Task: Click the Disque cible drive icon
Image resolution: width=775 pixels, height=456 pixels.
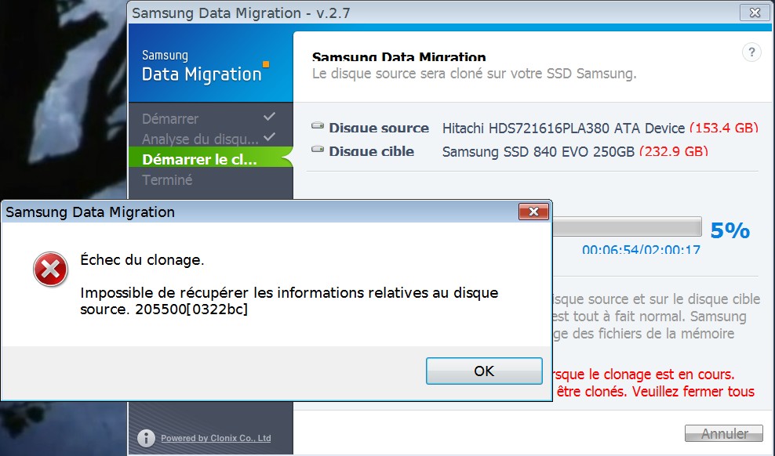Action: tap(318, 150)
